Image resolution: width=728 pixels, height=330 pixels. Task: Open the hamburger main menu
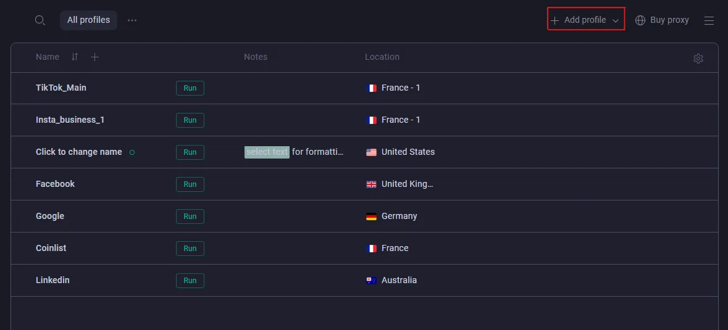click(x=709, y=20)
